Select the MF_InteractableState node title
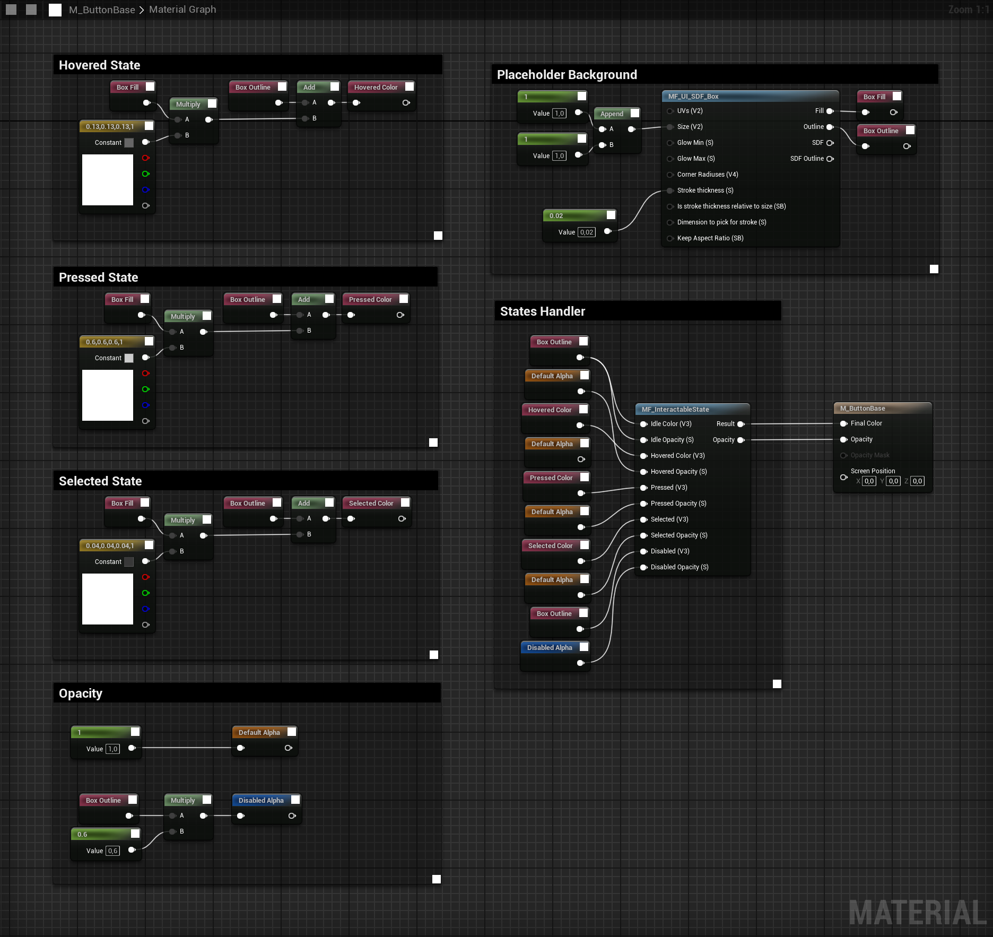The image size is (993, 937). click(675, 409)
